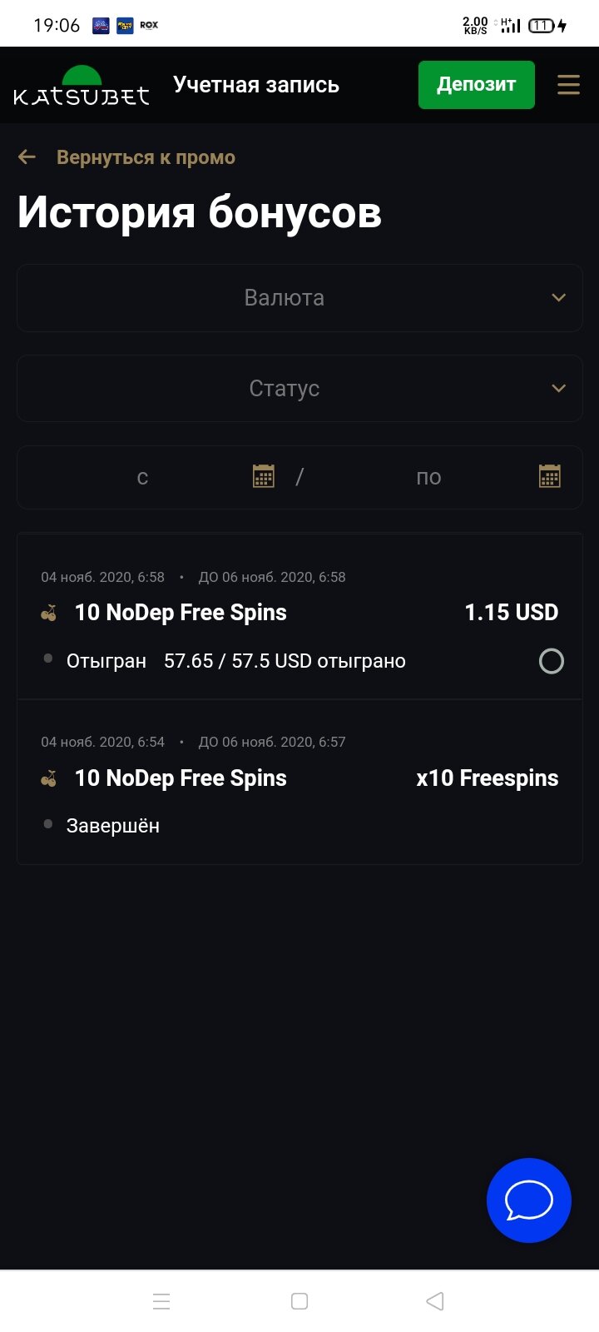Open the end date calendar icon
This screenshot has height=1332, width=599.
click(550, 476)
